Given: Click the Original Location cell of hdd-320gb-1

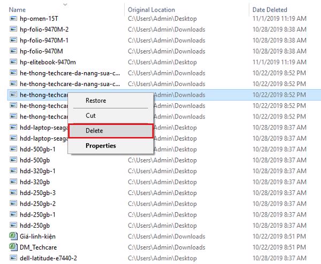Looking at the screenshot, I should point(162,171).
